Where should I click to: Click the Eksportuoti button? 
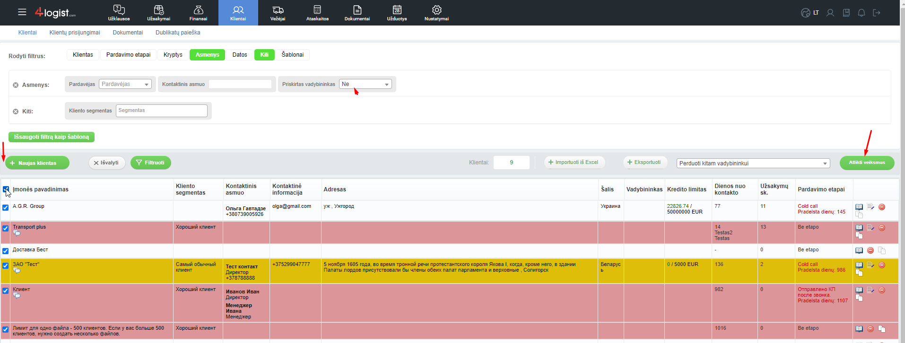pyautogui.click(x=645, y=162)
